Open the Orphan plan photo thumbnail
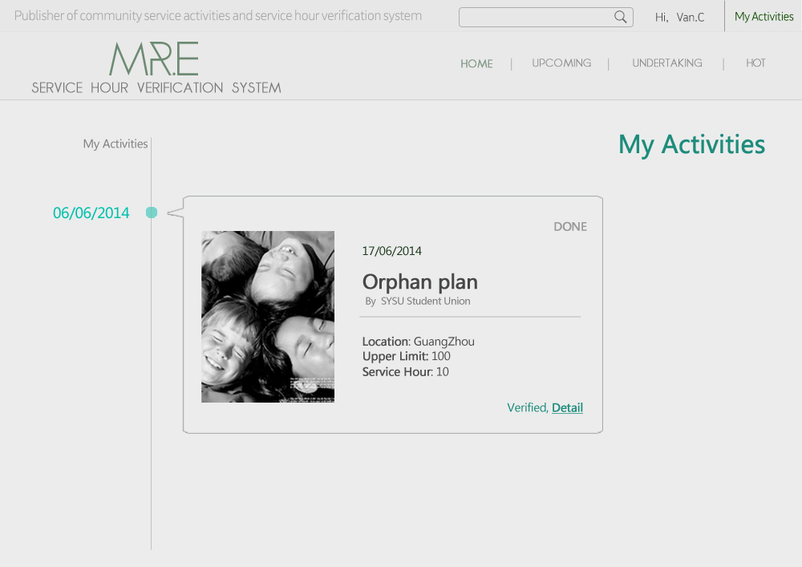Image resolution: width=802 pixels, height=567 pixels. coord(268,317)
